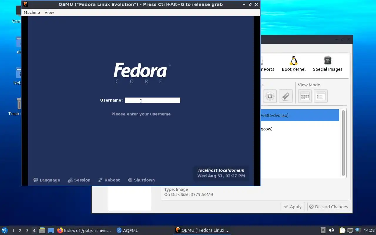
Task: Click the chip icon for Special Images
Action: (x=328, y=61)
